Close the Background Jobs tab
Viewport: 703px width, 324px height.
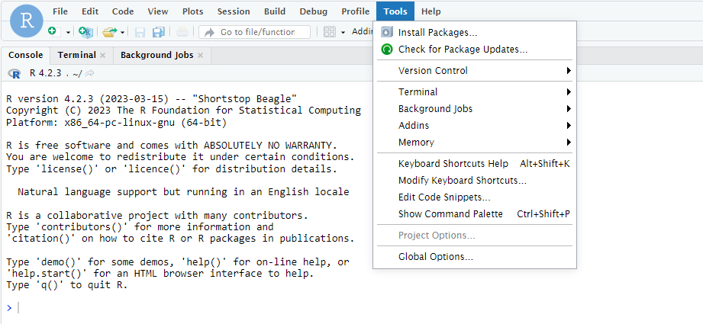click(201, 56)
